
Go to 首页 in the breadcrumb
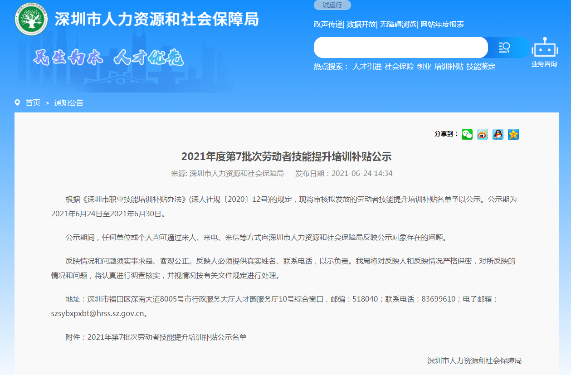(x=33, y=103)
